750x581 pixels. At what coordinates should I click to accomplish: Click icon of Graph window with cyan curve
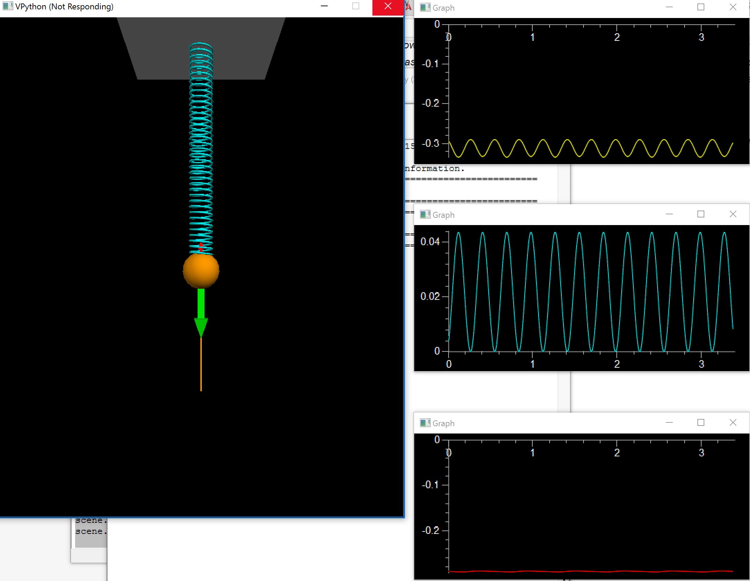425,215
